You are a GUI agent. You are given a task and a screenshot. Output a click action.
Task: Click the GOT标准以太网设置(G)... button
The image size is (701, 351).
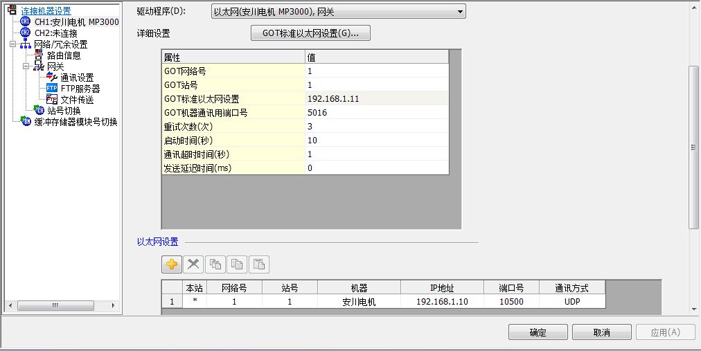310,33
